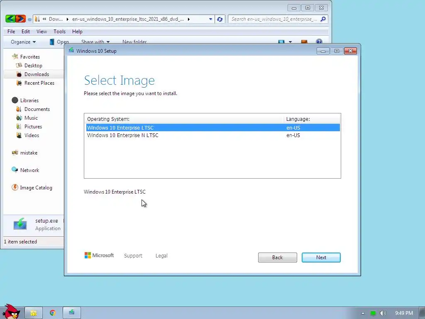The height and width of the screenshot is (319, 425).
Task: Click the volume speaker tray icon
Action: [x=383, y=313]
